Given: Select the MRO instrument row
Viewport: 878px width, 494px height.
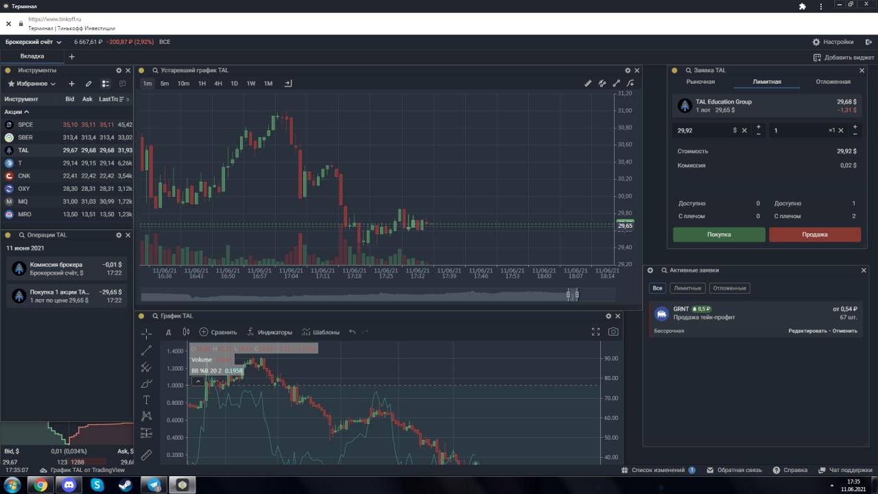Looking at the screenshot, I should click(x=67, y=214).
